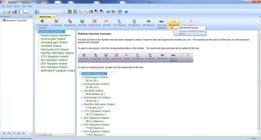Open the View menu
261x140 pixels.
(x=24, y=6)
